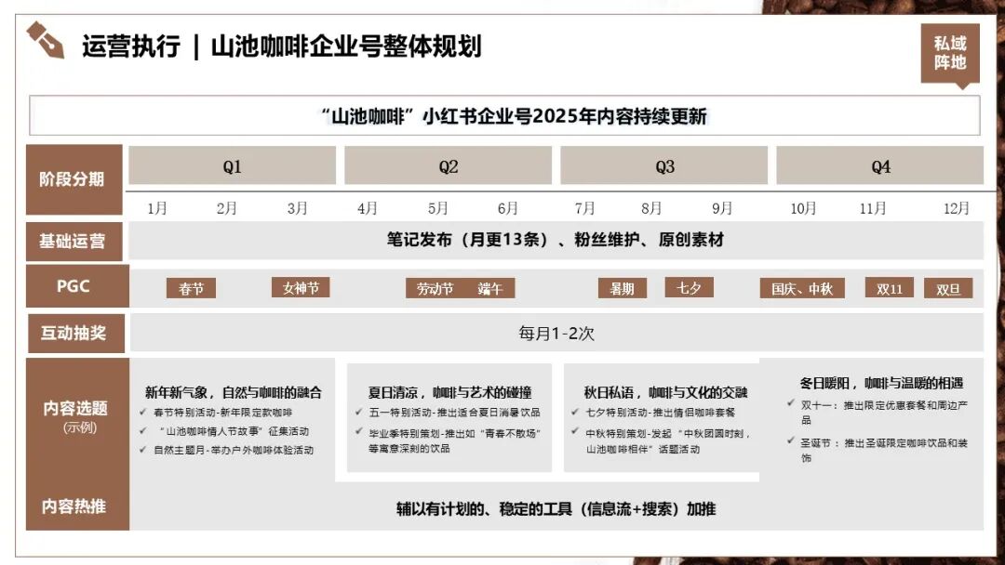Viewport: 1005px width, 565px height.
Task: Click the bullet 毕业季特别策划 青春不散场
Action: pyautogui.click(x=454, y=440)
